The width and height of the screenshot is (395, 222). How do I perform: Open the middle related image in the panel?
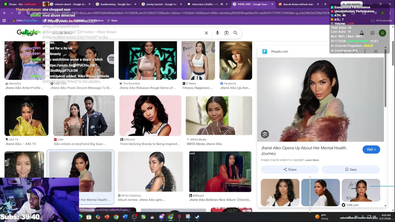coord(320,192)
